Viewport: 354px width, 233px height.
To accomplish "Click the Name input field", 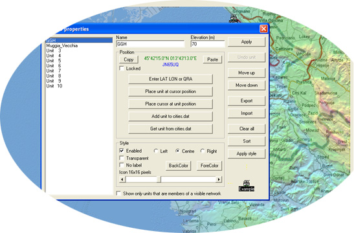I will [x=151, y=44].
